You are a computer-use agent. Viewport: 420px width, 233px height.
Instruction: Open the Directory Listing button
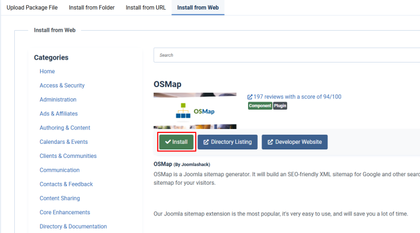pos(228,142)
